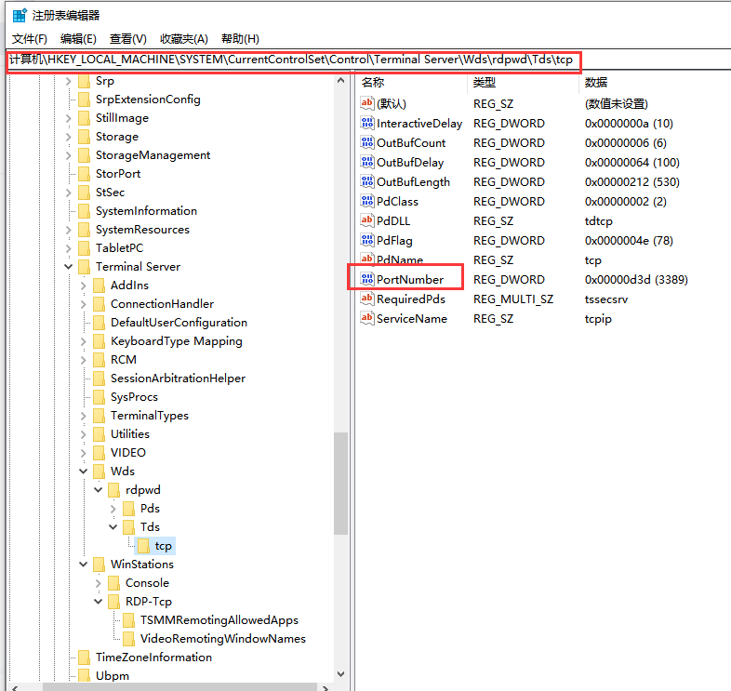Screen dimensions: 731x691
Task: Click the tssecsrv data value
Action: coord(606,299)
